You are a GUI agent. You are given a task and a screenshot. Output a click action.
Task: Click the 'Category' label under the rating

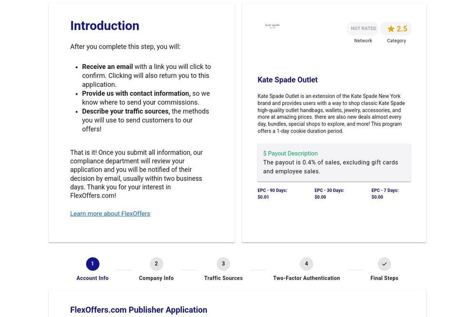(x=396, y=40)
